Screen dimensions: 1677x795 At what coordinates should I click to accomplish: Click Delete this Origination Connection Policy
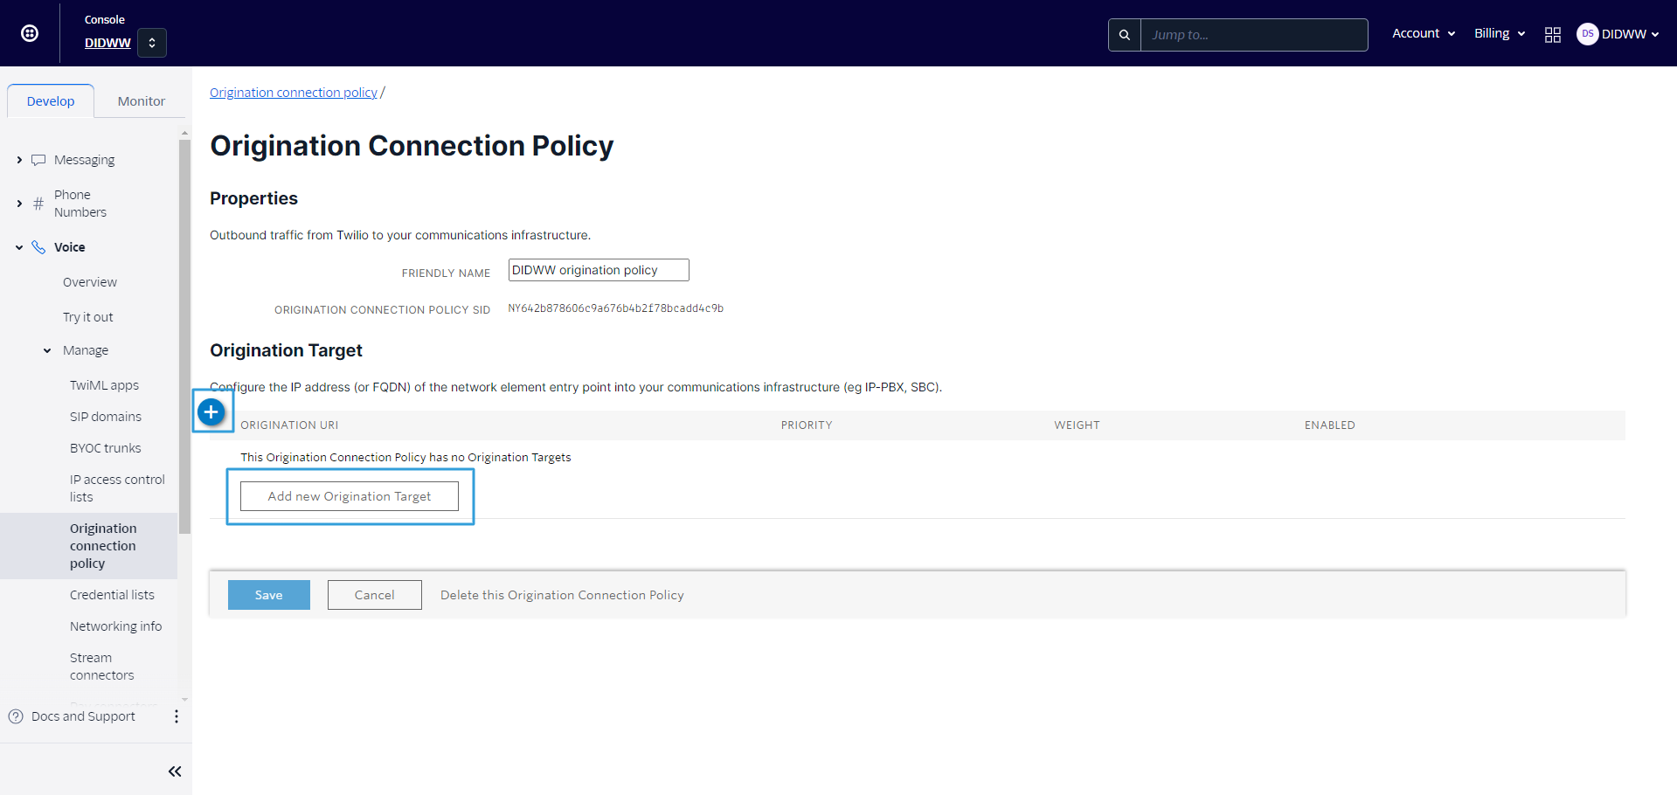(x=562, y=595)
